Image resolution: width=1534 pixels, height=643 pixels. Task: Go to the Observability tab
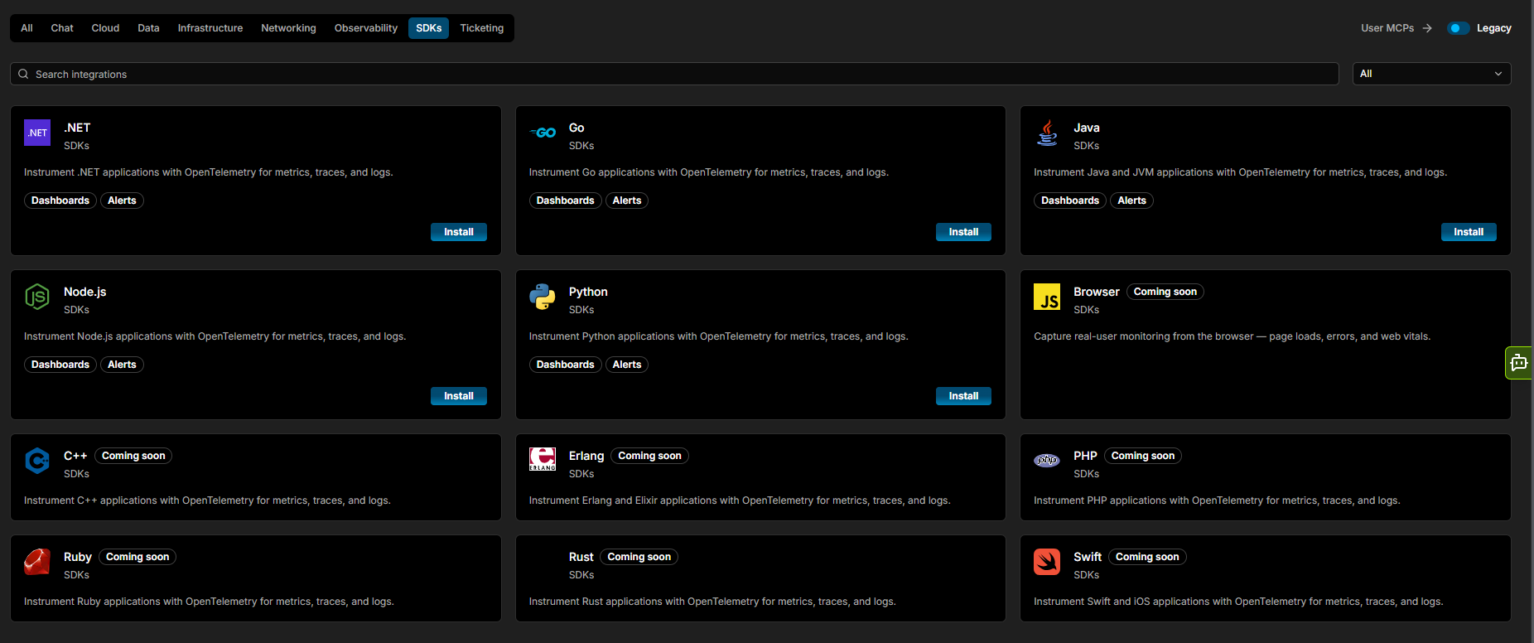(366, 28)
